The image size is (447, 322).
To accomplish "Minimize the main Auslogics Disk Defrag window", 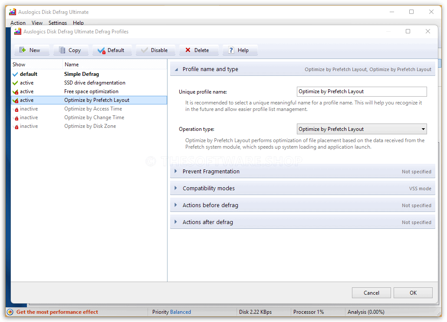I will coord(392,12).
